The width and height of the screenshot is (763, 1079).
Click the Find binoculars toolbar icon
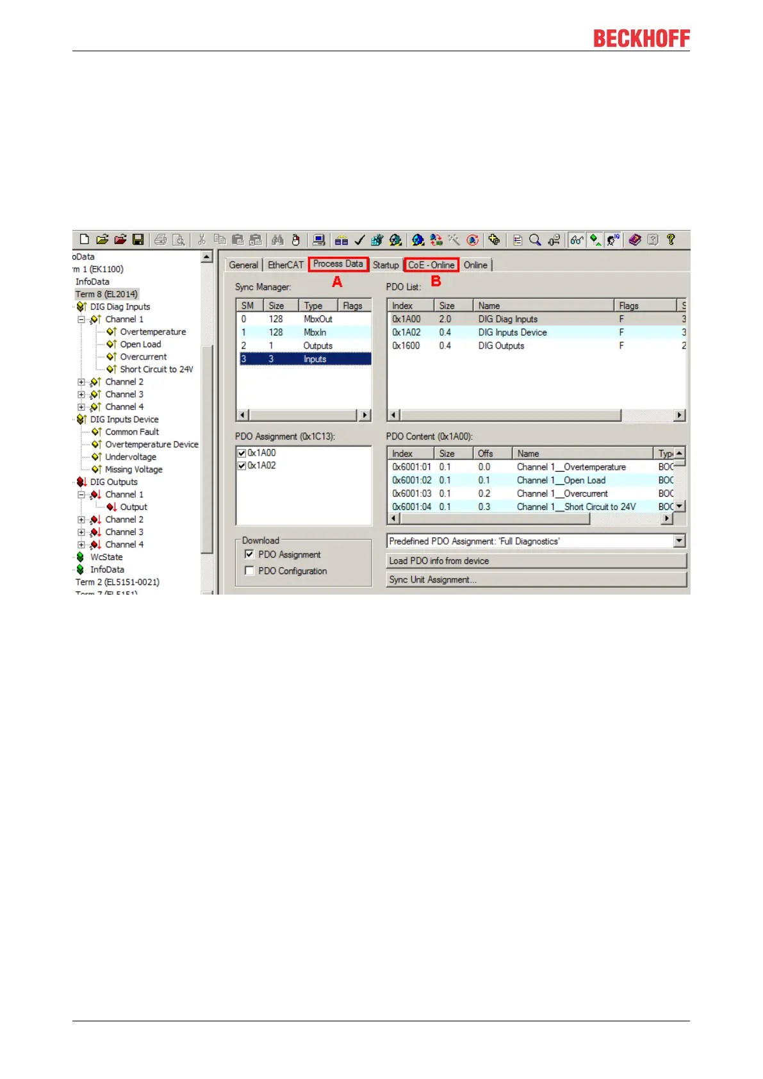pyautogui.click(x=277, y=240)
